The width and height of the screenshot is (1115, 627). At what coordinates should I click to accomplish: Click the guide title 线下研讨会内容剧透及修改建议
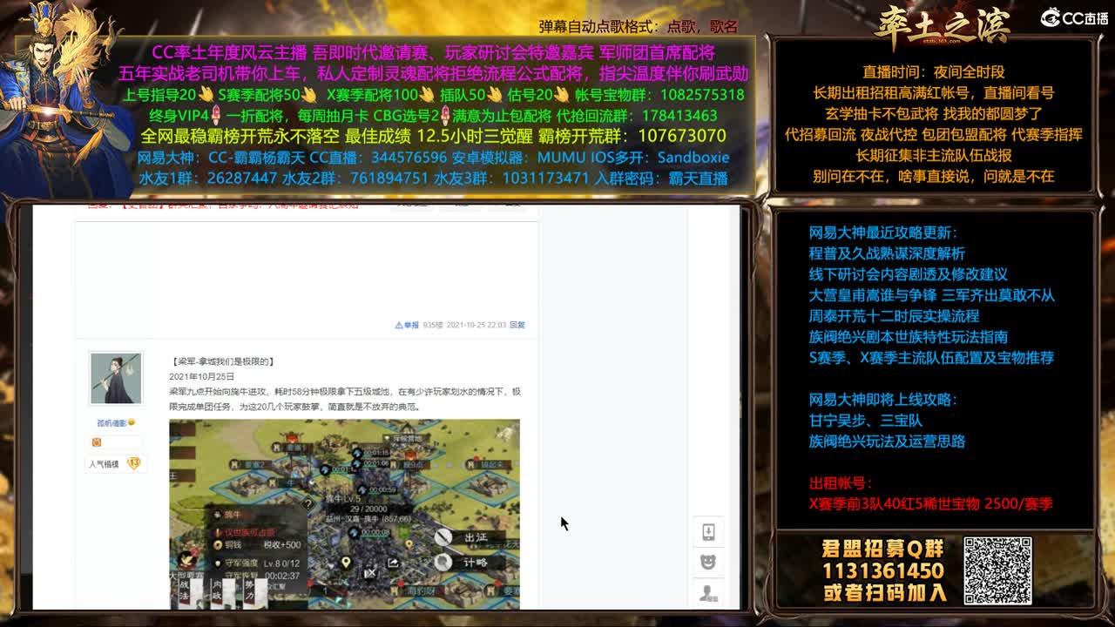pyautogui.click(x=908, y=274)
